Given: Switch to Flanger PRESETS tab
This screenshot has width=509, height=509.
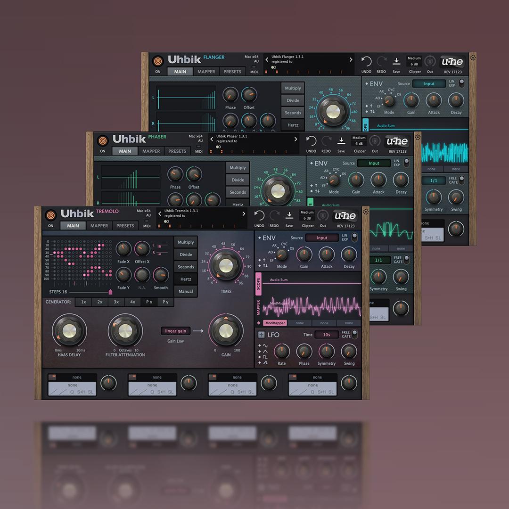Looking at the screenshot, I should 232,72.
